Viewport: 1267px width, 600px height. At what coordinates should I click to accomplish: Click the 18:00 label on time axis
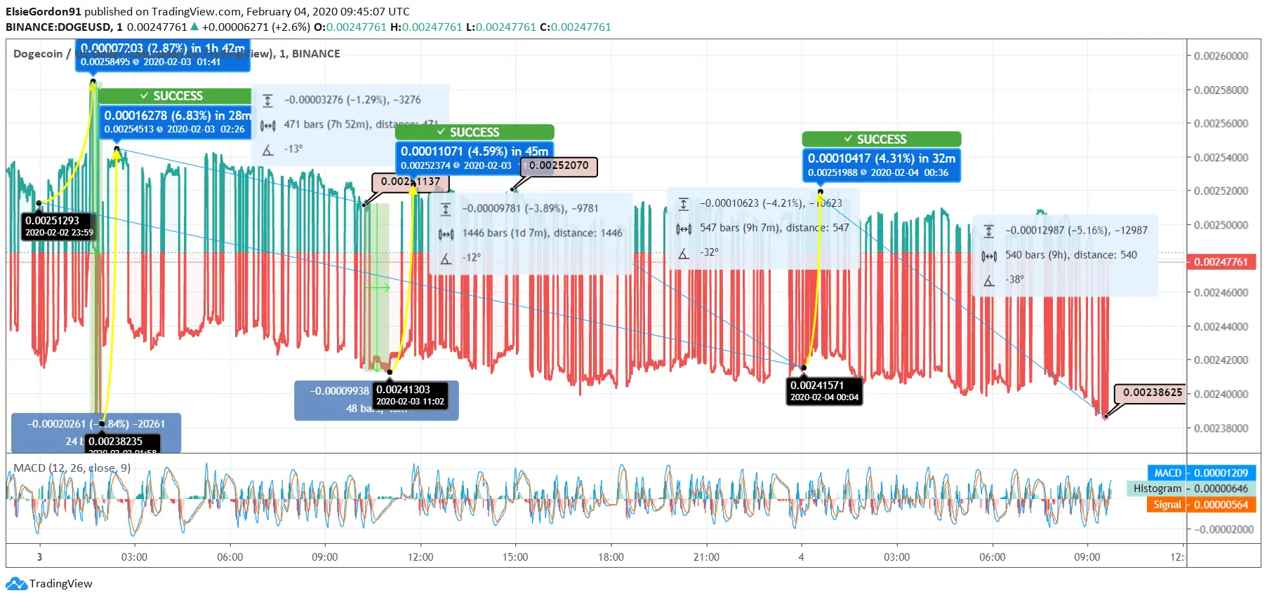pyautogui.click(x=611, y=557)
